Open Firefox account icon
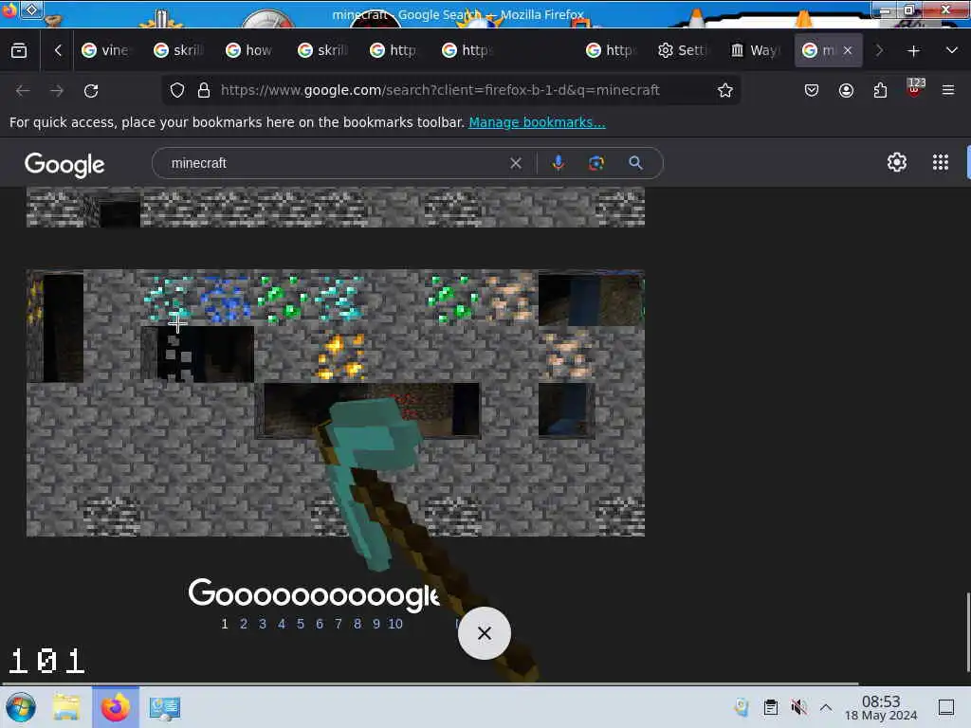This screenshot has width=971, height=728. coord(846,90)
